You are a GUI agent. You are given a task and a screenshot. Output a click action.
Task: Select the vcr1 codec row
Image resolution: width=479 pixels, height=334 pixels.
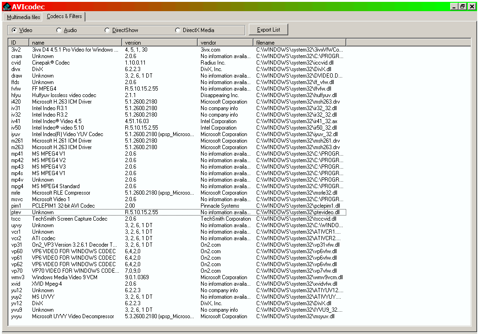pos(177,232)
